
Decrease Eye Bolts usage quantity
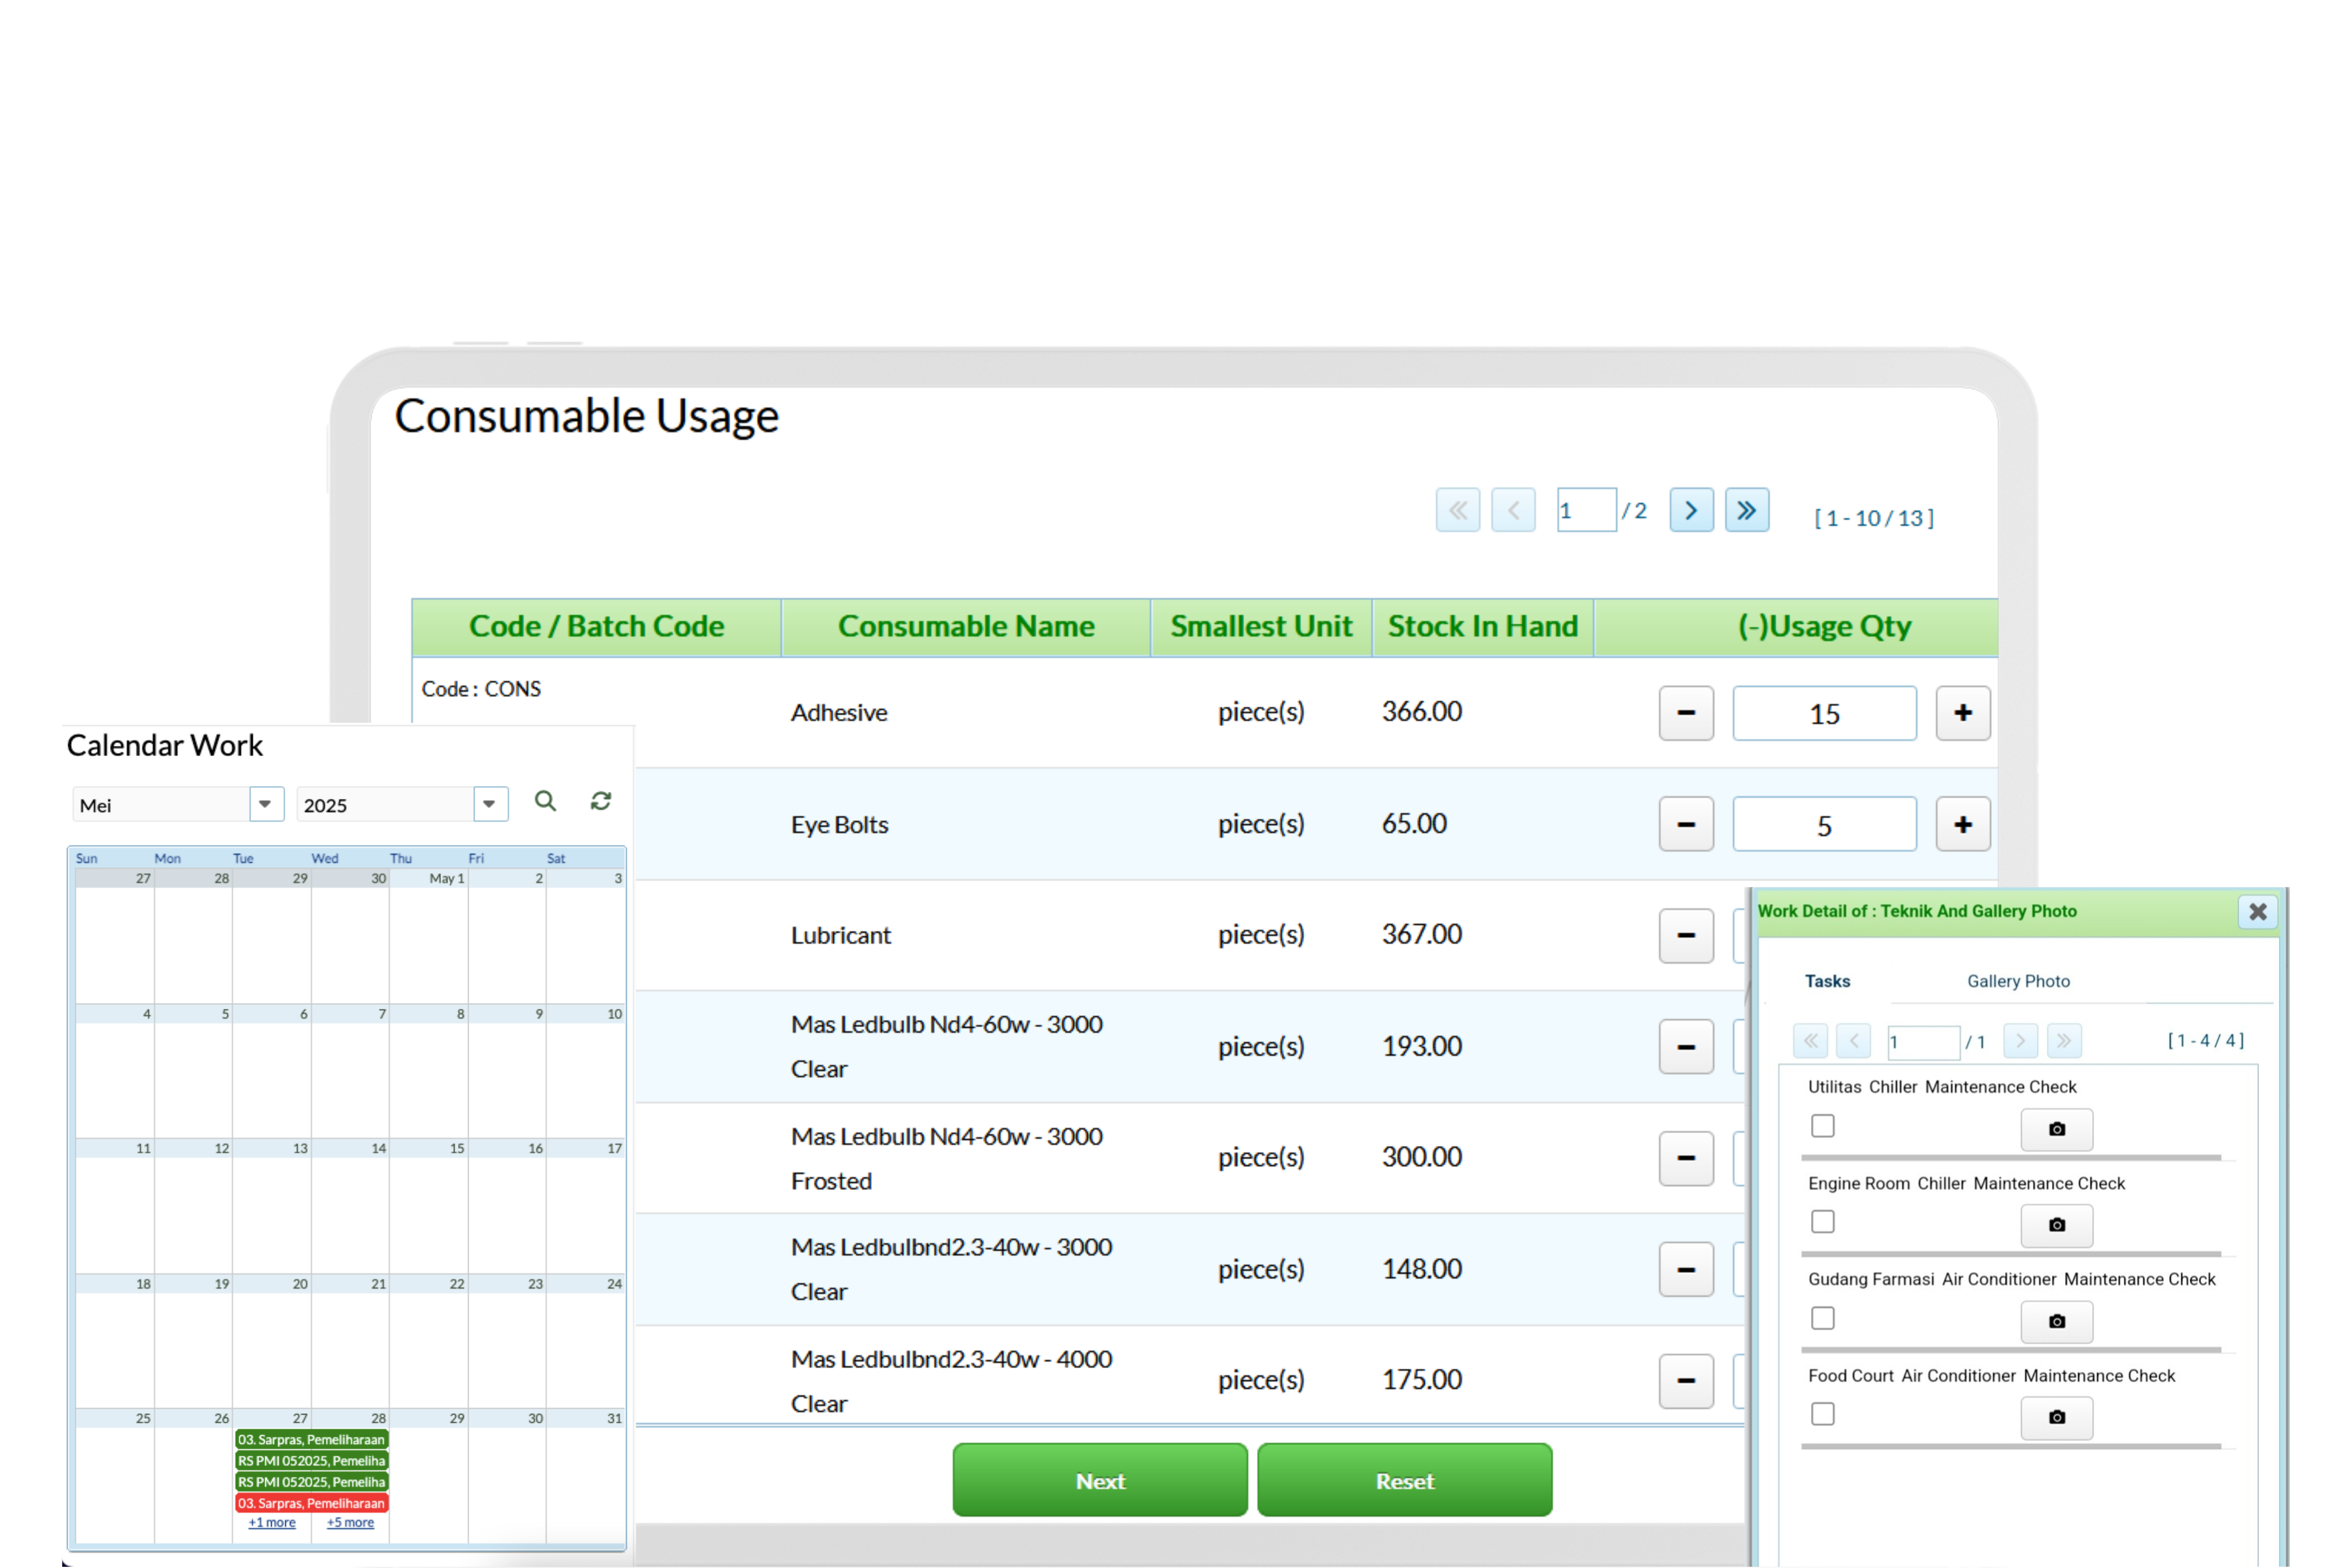click(1686, 825)
